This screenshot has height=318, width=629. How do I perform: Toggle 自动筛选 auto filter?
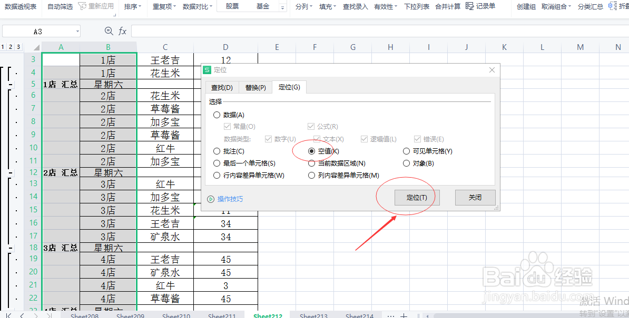pyautogui.click(x=60, y=6)
